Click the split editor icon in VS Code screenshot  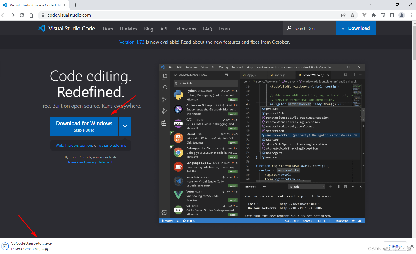[353, 75]
